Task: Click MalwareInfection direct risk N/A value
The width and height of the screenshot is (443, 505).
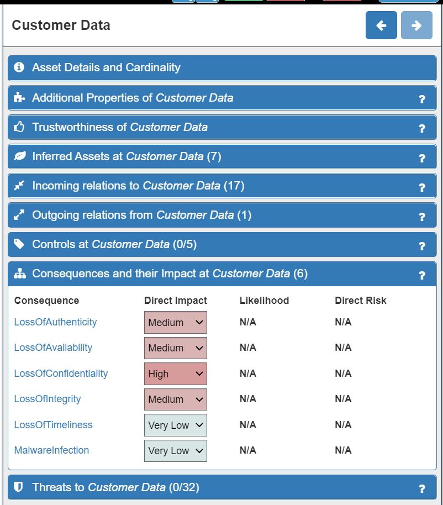Action: (x=343, y=450)
